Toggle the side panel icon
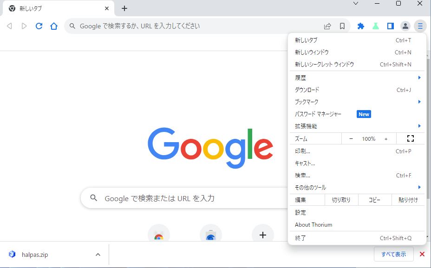 (x=391, y=26)
